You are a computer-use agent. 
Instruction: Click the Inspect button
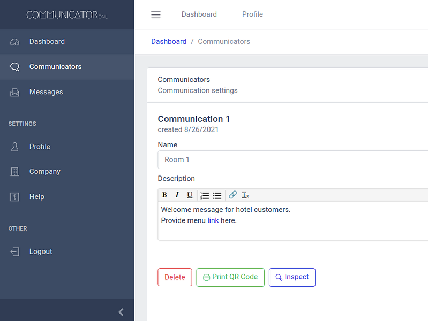[292, 277]
